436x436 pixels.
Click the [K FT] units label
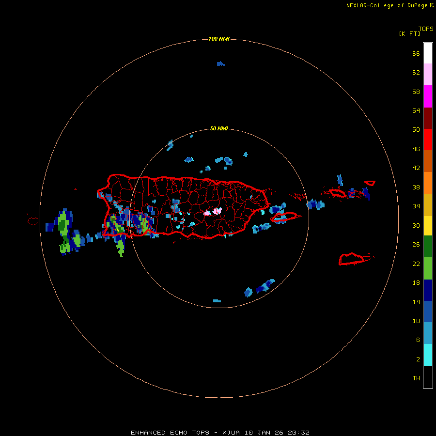(409, 33)
